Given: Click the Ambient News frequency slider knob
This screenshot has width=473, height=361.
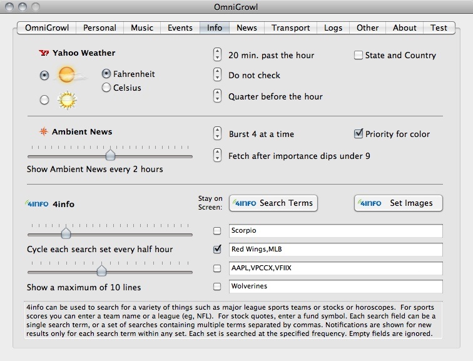Looking at the screenshot, I should (x=110, y=155).
